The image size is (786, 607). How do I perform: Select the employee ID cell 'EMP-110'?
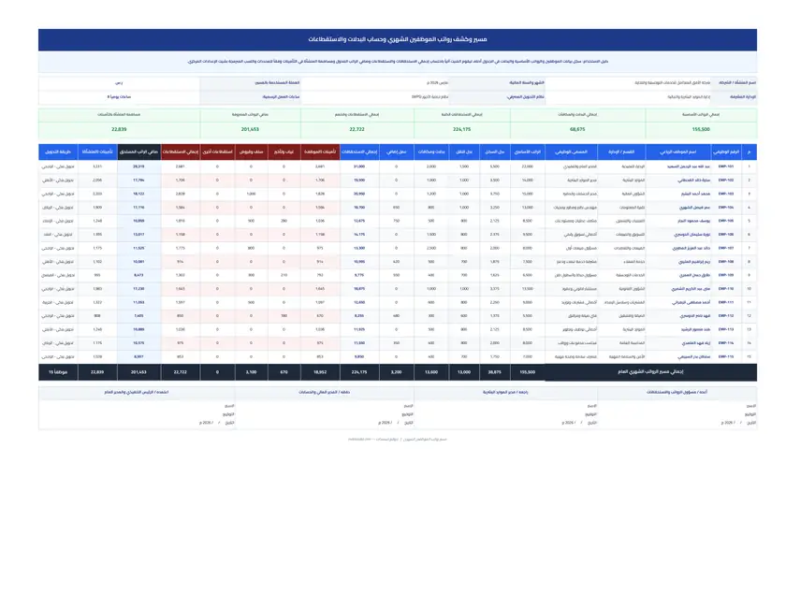coord(726,289)
